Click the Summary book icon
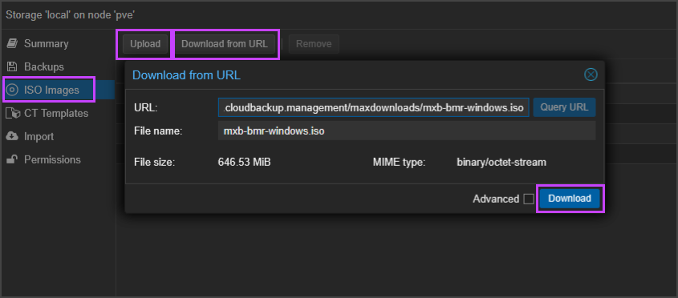 12,43
